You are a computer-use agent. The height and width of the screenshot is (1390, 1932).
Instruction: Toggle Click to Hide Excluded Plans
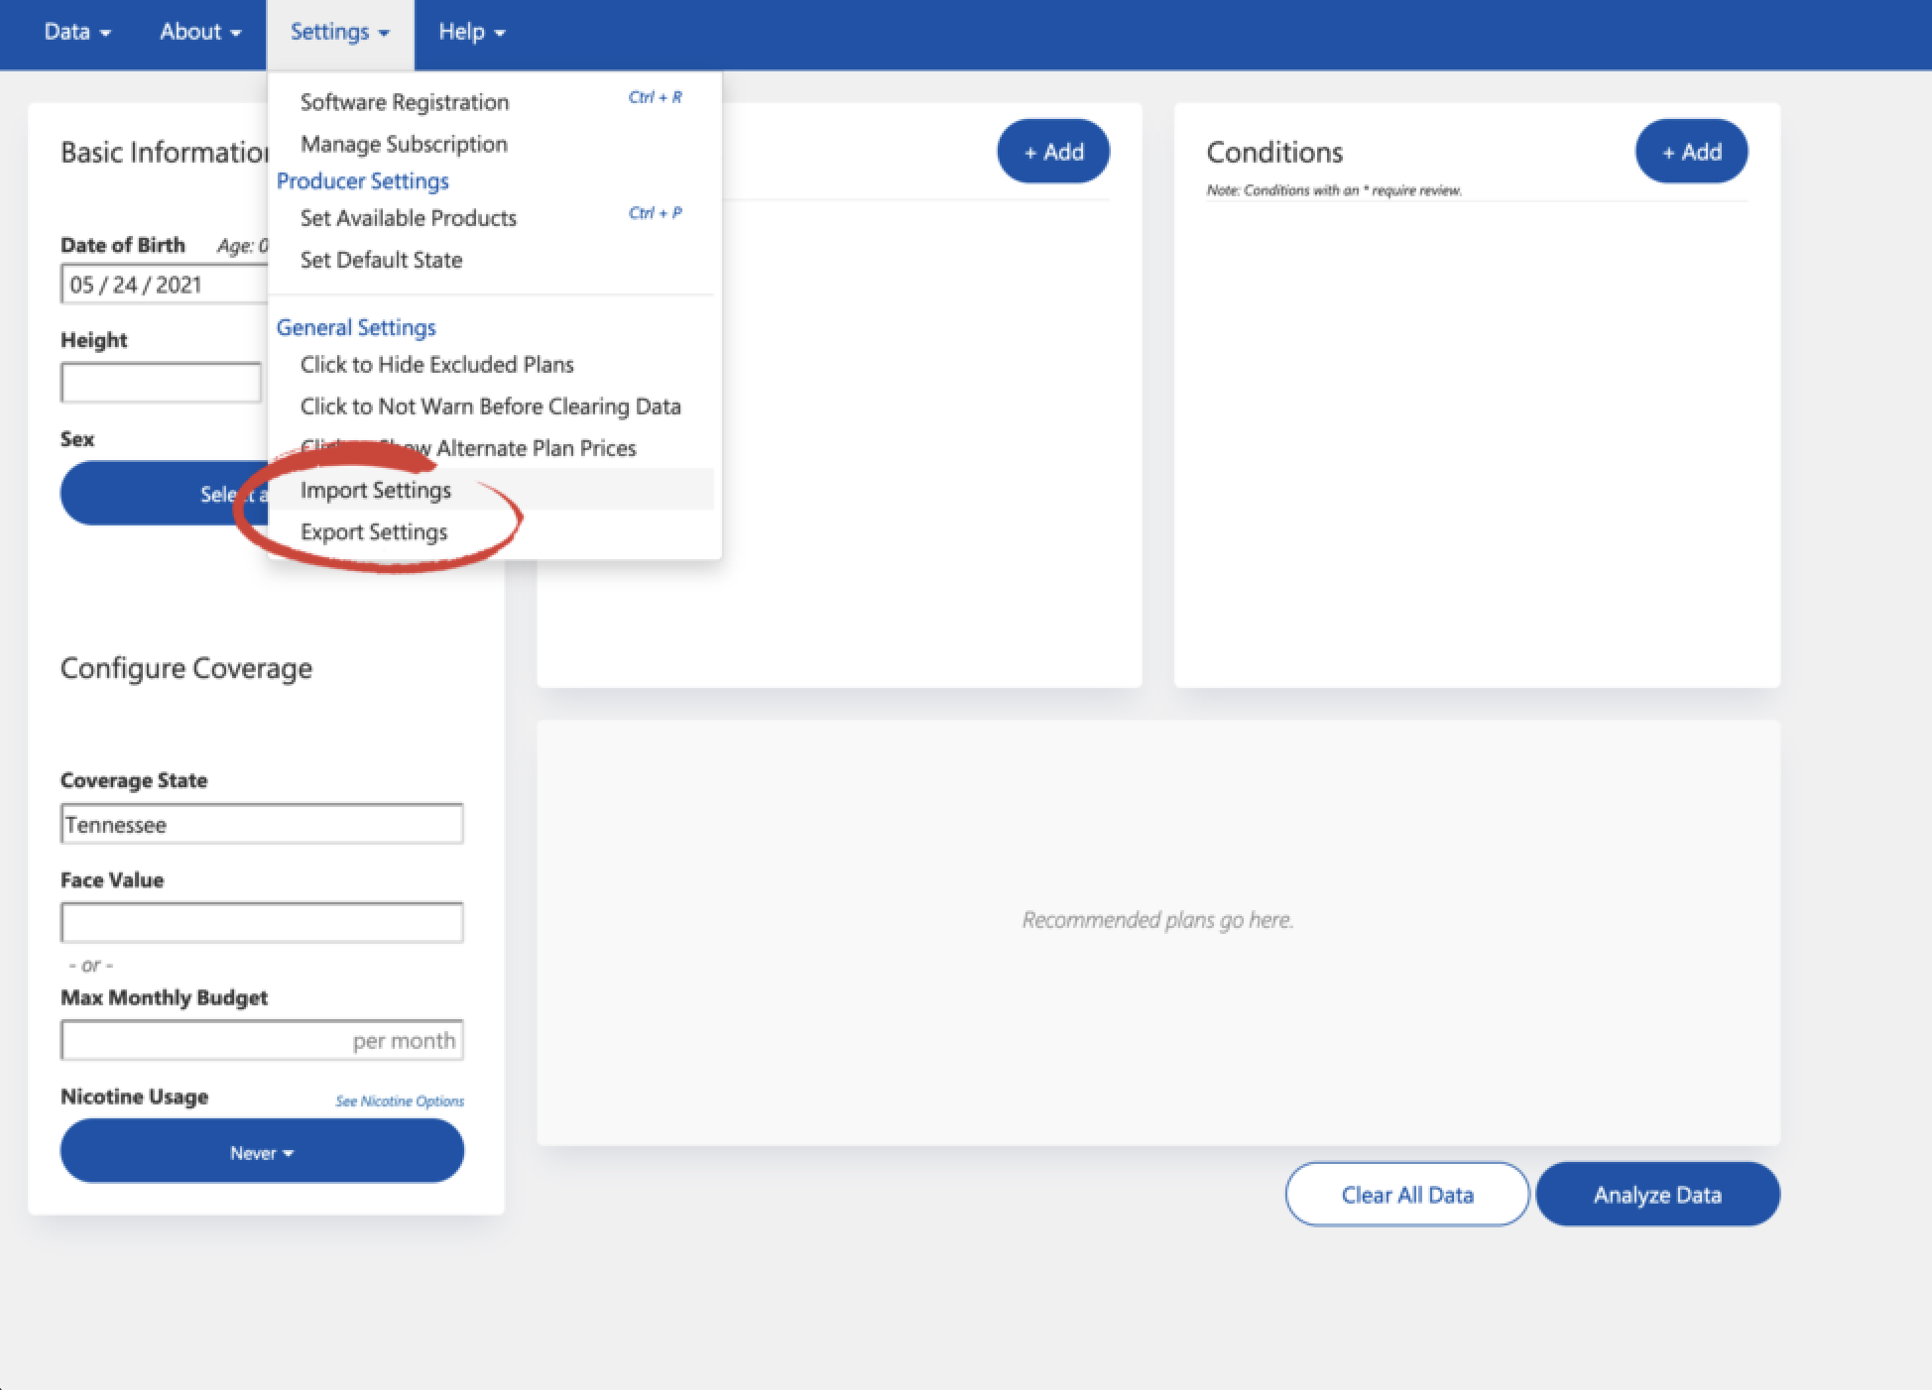point(436,365)
